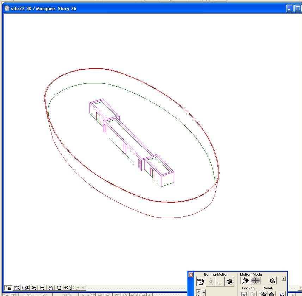This screenshot has height=296, width=302.
Task: Go to next zoom
Action: point(76,288)
